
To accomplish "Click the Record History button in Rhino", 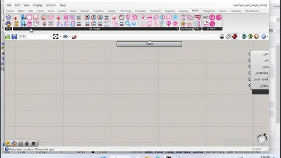I will 215,152.
